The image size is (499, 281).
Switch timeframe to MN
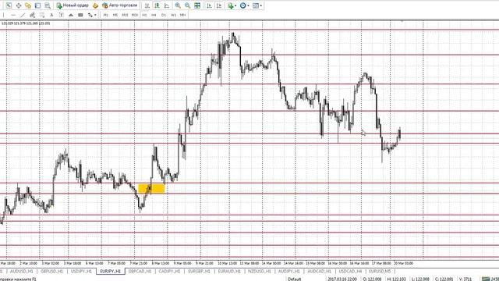click(x=182, y=15)
